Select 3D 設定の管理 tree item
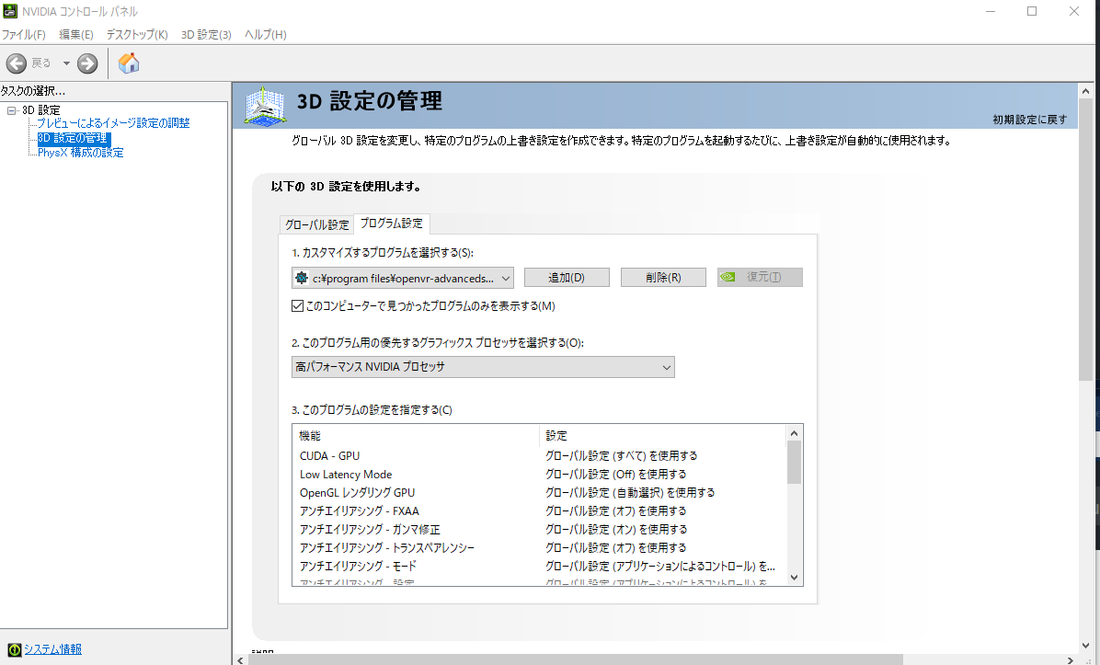This screenshot has width=1100, height=665. tap(73, 138)
